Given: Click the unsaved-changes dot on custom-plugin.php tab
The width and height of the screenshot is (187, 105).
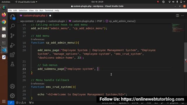Looking at the screenshot, I should pyautogui.click(x=50, y=15).
